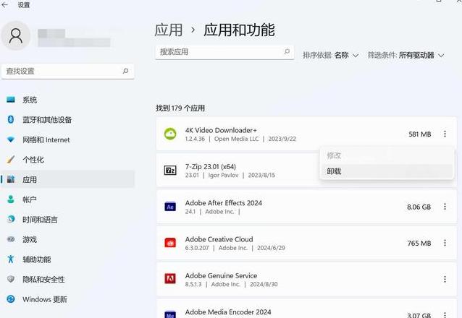Click the Igor Pavlov publisher text

pos(223,175)
